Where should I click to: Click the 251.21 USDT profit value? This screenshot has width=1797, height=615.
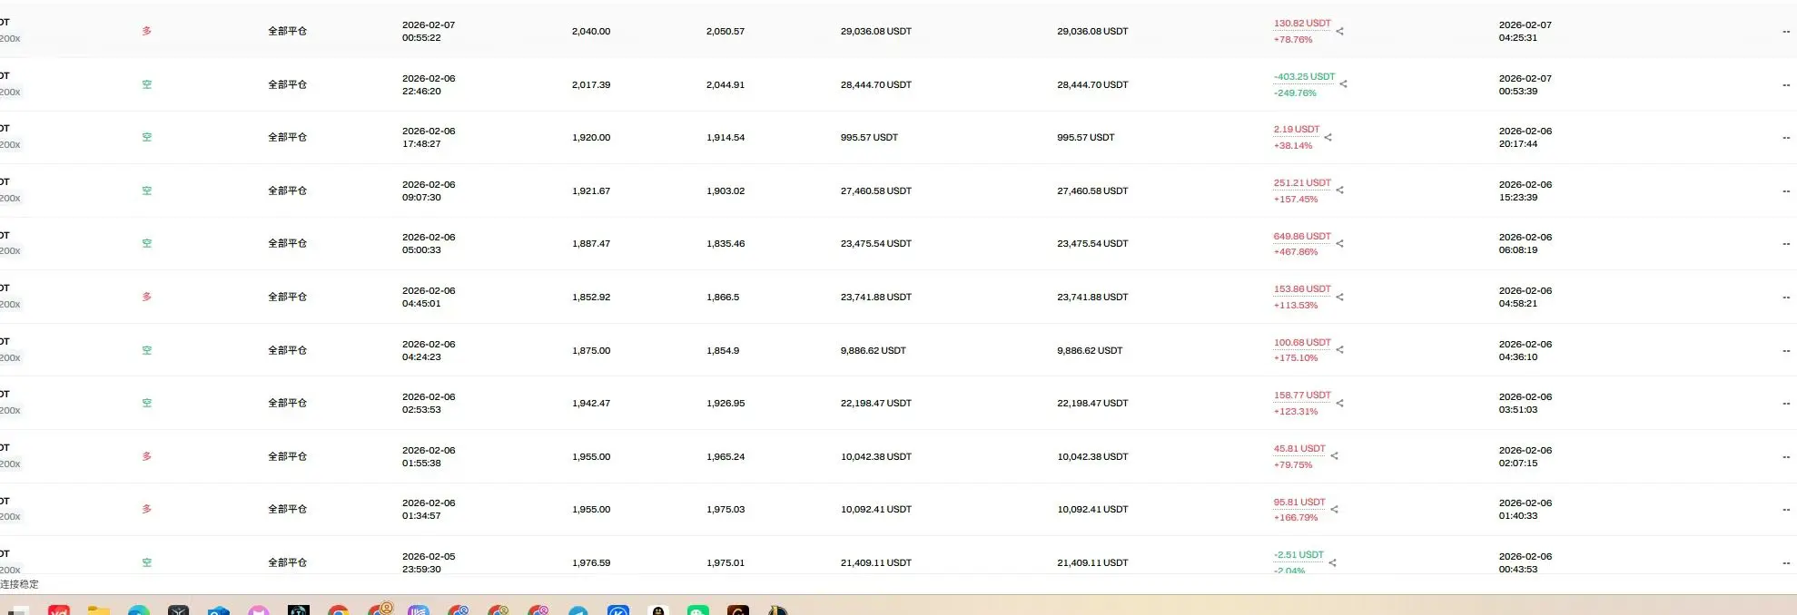(1301, 183)
